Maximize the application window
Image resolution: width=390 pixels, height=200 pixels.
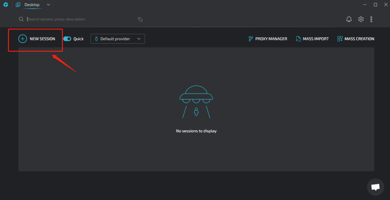coord(375,5)
